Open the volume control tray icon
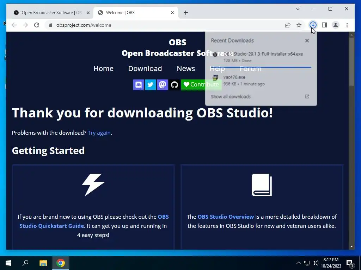361x270 pixels. pos(315,263)
